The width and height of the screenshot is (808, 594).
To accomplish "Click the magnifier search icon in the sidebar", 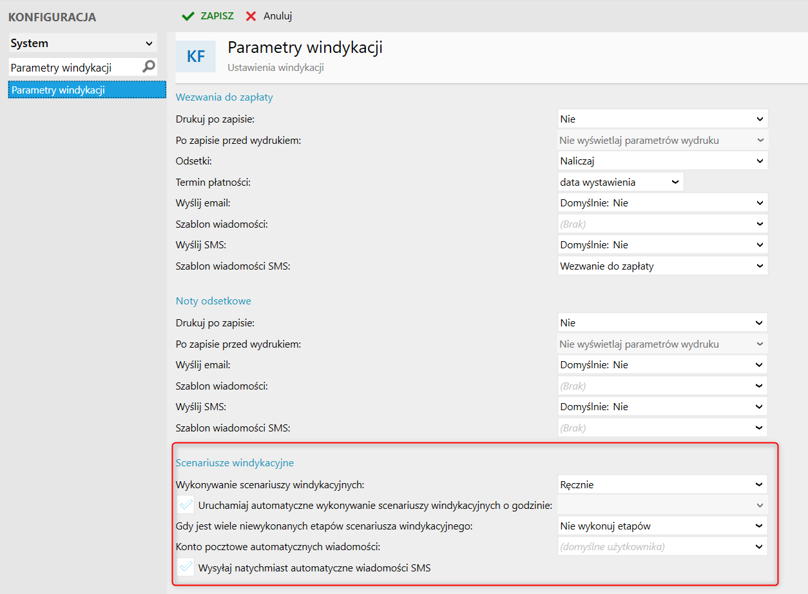I will 149,66.
